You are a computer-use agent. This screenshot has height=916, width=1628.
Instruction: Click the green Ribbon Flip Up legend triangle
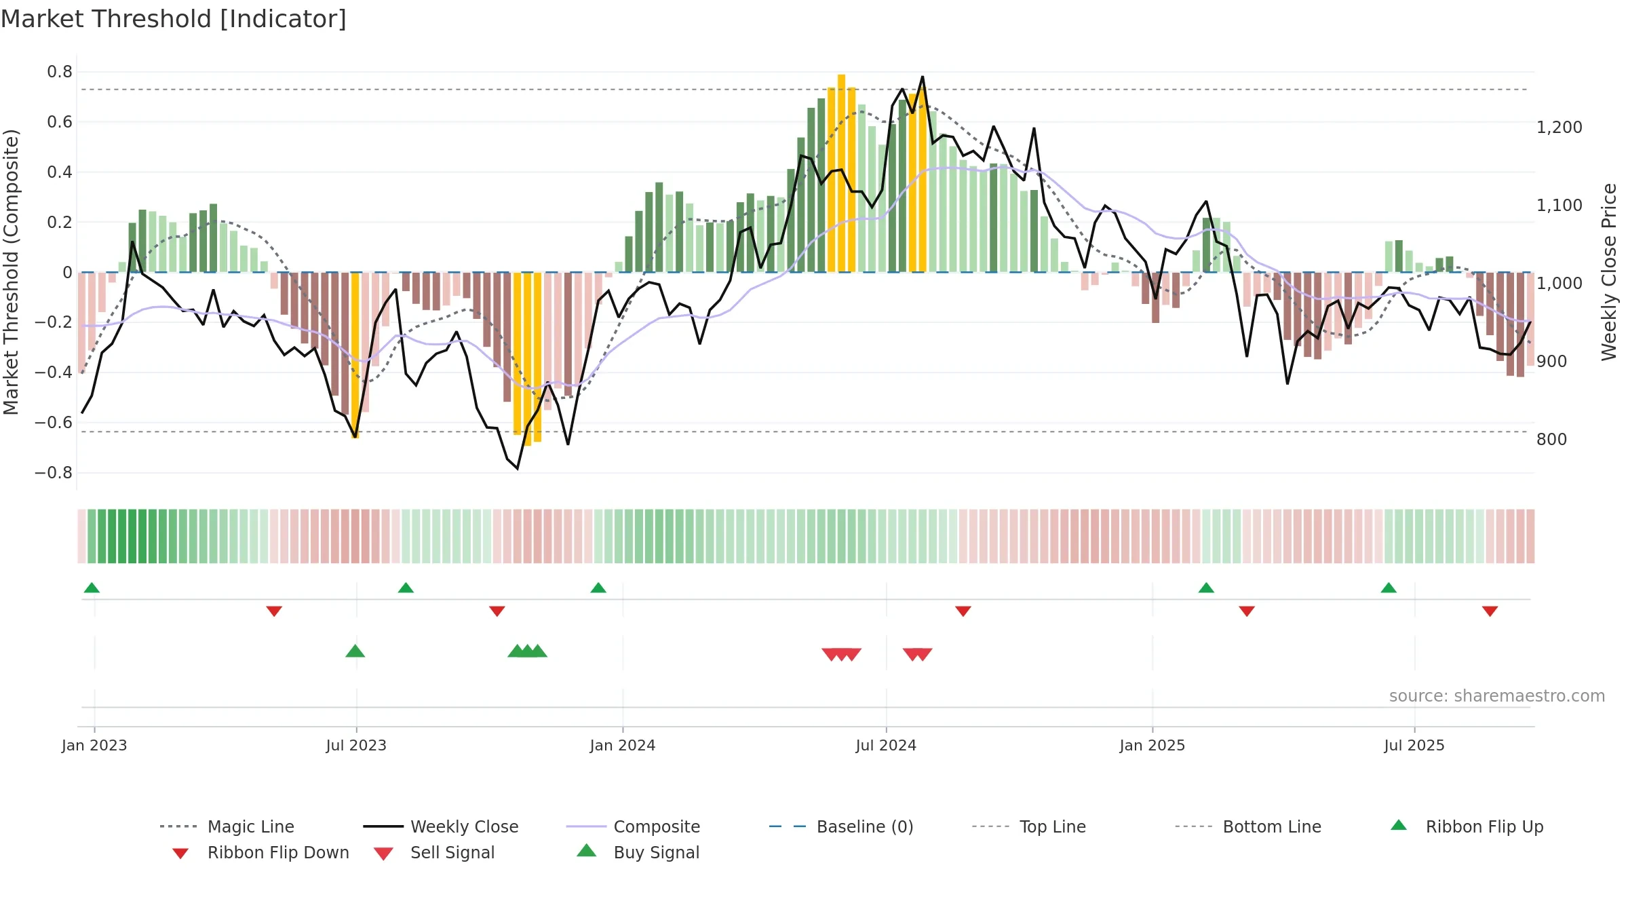pos(1399,825)
